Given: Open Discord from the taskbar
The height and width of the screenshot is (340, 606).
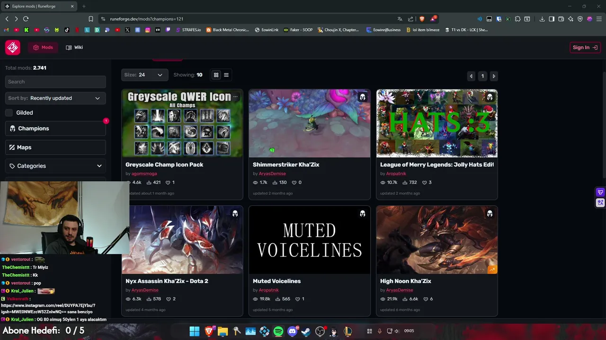Looking at the screenshot, I should 293,331.
